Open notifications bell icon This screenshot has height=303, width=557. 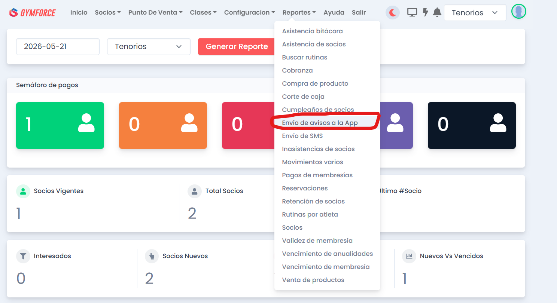click(x=437, y=12)
